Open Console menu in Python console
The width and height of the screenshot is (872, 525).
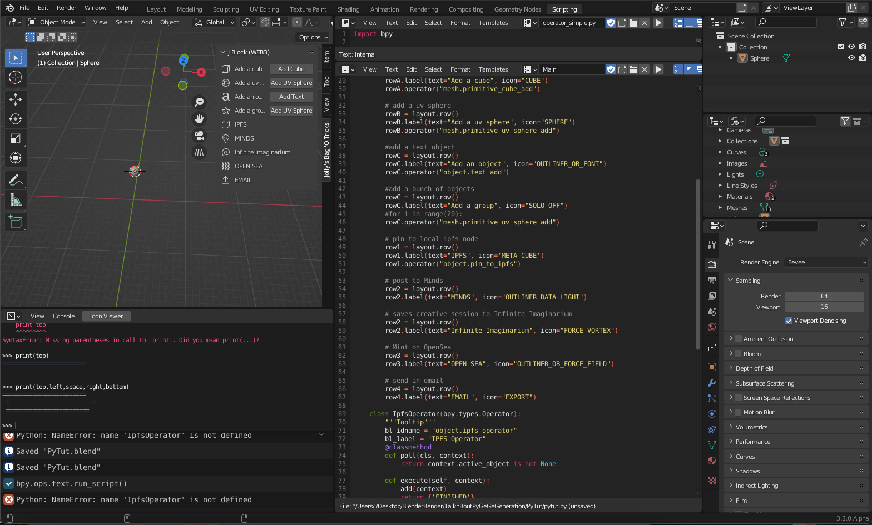(x=63, y=316)
